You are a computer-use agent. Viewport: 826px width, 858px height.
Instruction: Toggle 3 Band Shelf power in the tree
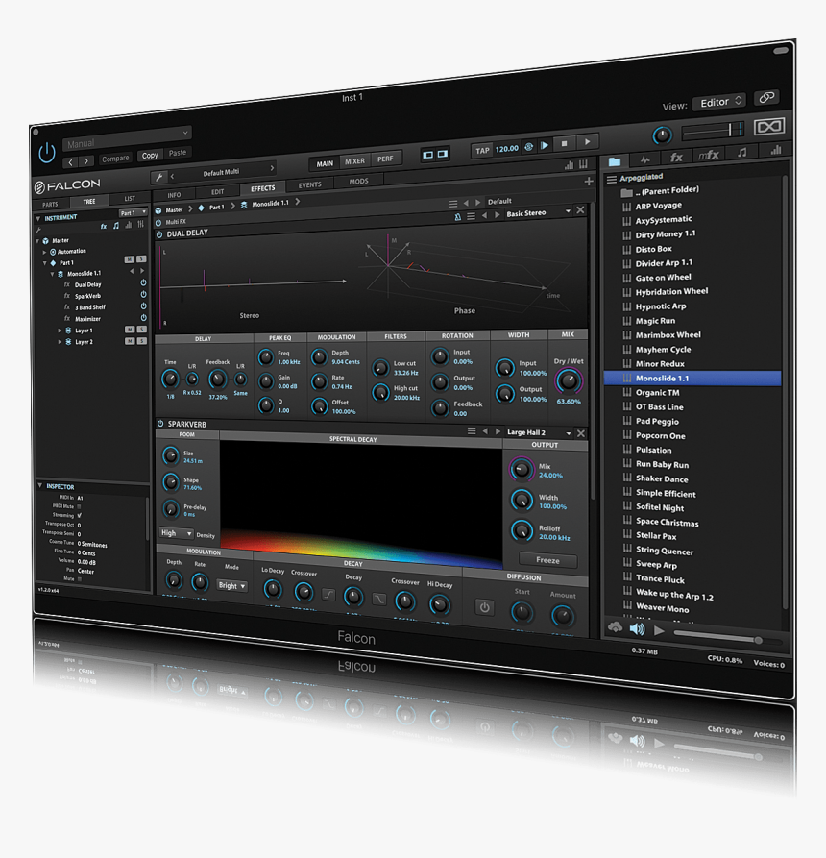143,306
